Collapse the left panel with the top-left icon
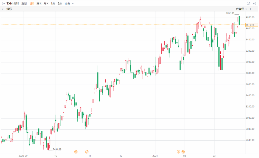Screen dimensions: 259x158 click(x=3, y=3)
